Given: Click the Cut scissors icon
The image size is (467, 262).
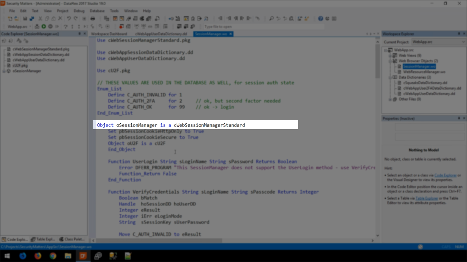Looking at the screenshot, I should tap(40, 19).
